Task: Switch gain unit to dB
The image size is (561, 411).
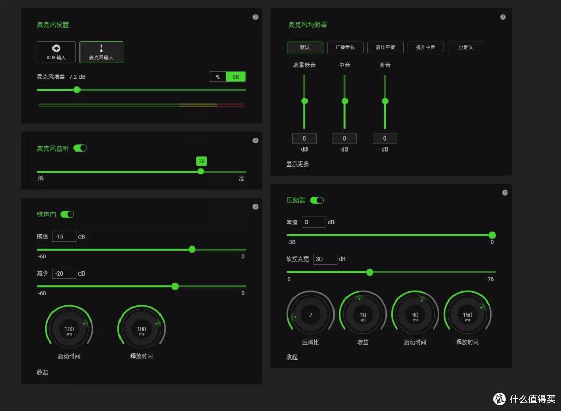Action: pos(236,77)
